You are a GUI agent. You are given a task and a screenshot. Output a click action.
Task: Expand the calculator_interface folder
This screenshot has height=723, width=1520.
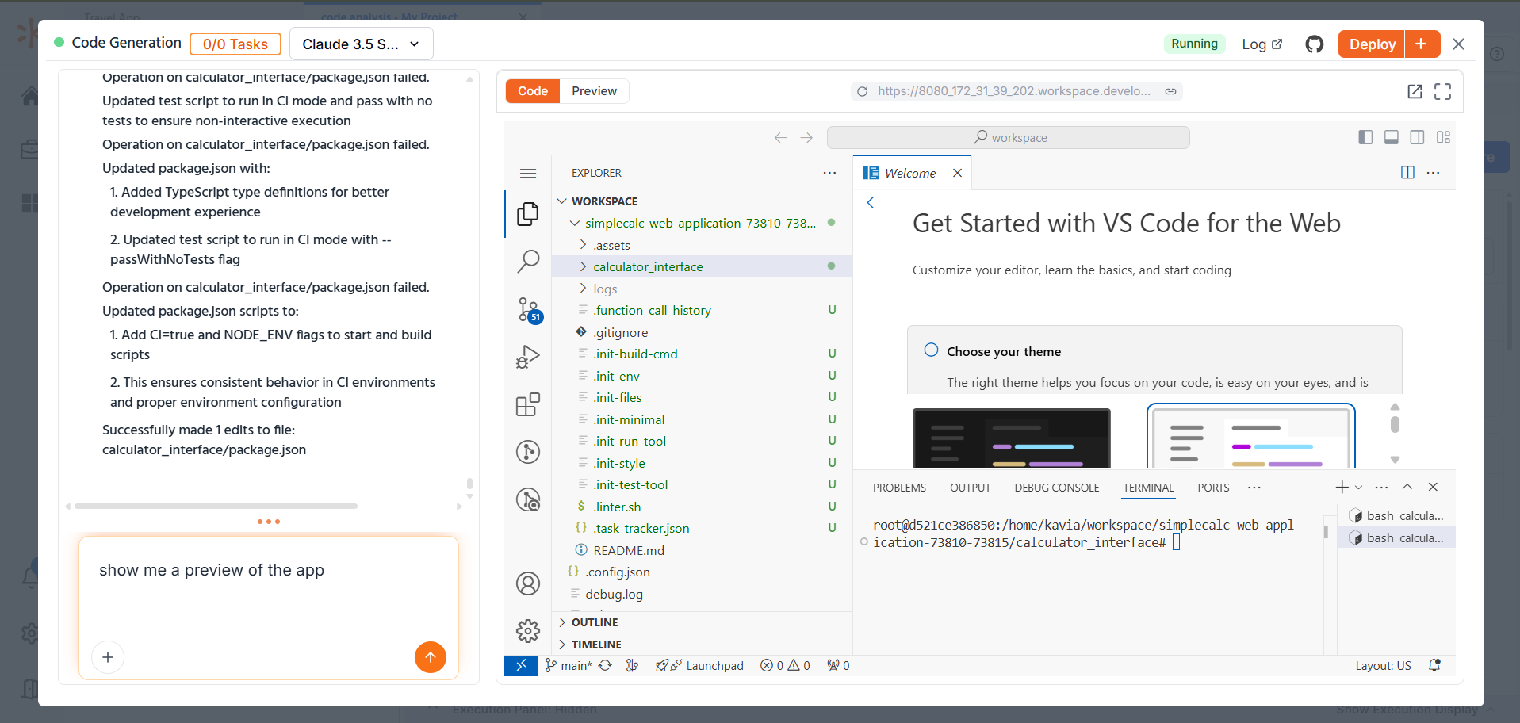point(584,266)
